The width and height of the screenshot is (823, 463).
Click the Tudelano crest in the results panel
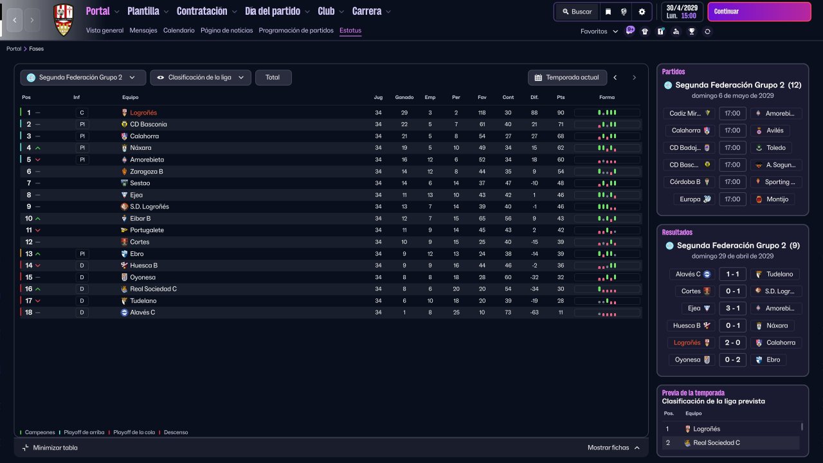(x=759, y=274)
